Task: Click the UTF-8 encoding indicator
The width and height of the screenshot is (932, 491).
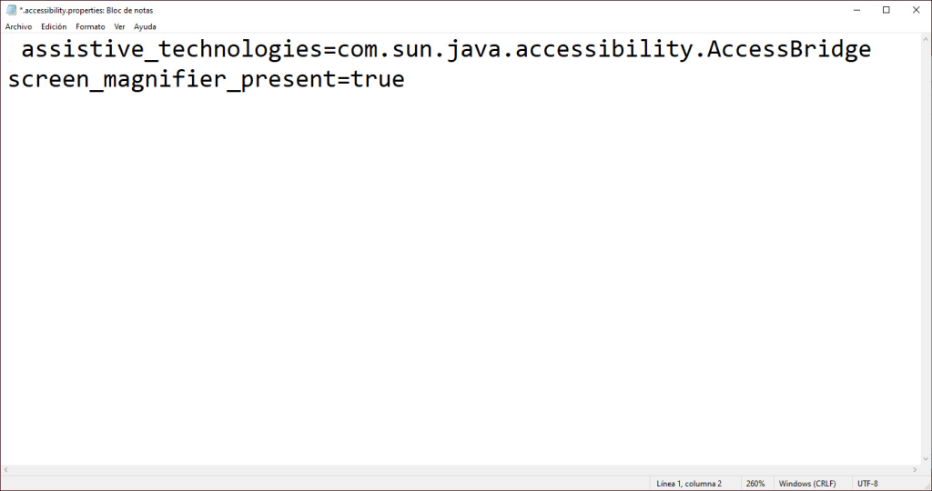Action: (867, 484)
